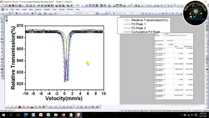Screen dimensions: 209x118
Task: Select the Zoom In magnifier tool
Action: [x=2, y=22]
